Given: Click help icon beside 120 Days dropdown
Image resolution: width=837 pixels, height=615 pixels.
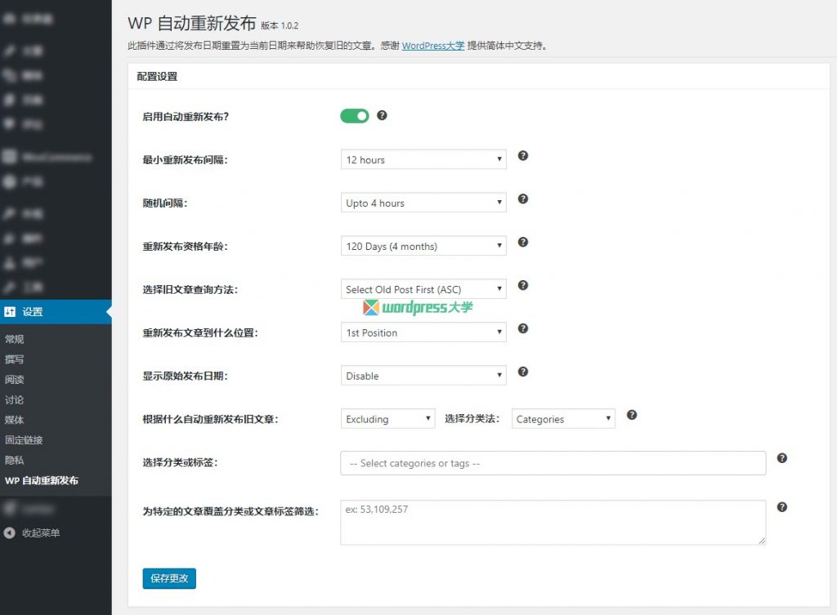Looking at the screenshot, I should click(x=523, y=242).
